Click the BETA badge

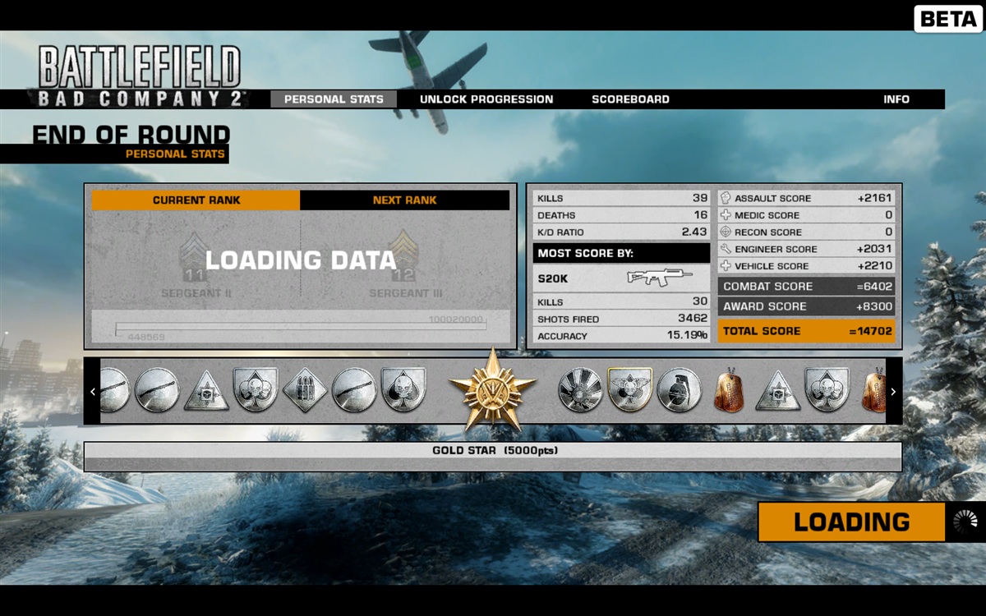[x=948, y=19]
